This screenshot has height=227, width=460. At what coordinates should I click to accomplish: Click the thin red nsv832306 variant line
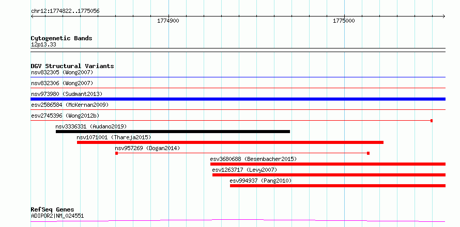tap(238, 88)
